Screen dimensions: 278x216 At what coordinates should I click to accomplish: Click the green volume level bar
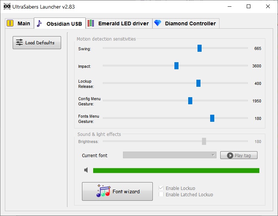(176, 171)
